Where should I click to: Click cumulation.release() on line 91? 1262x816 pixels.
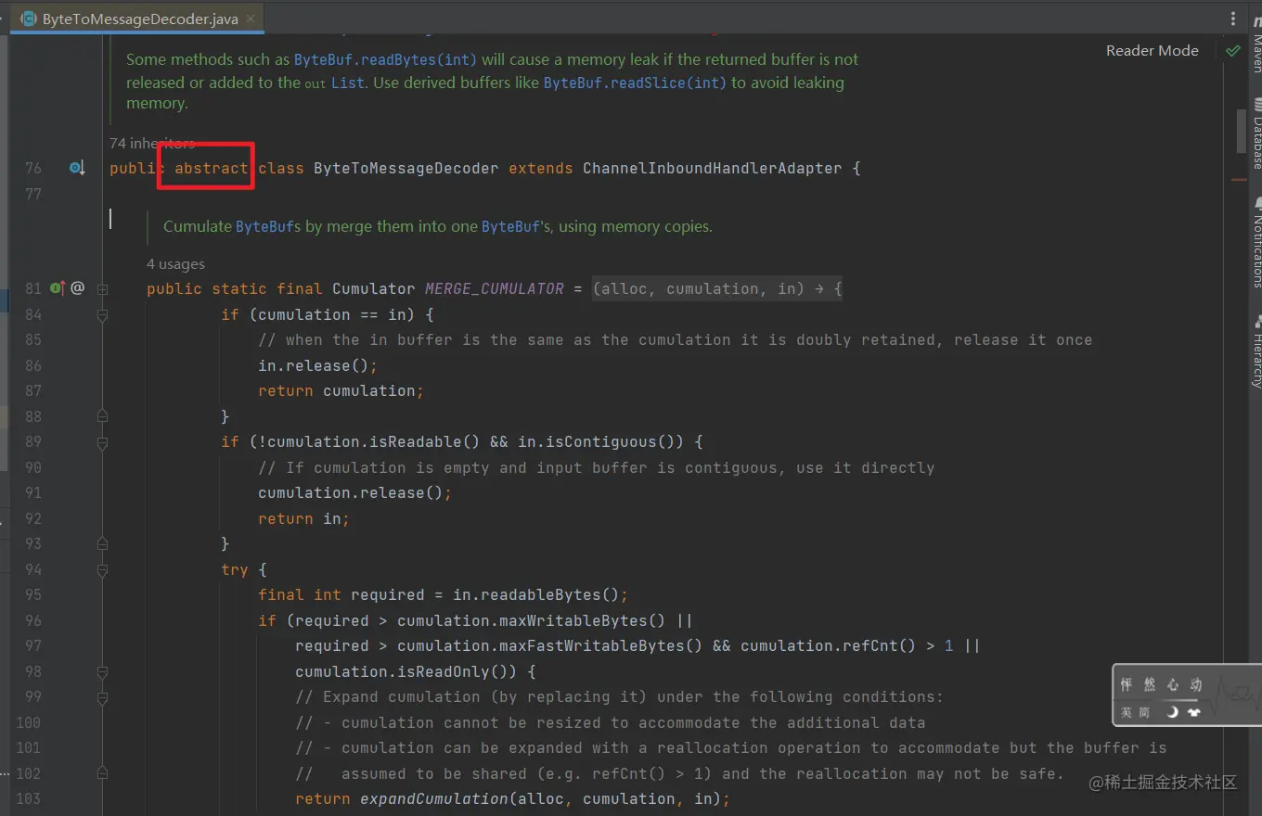point(351,492)
